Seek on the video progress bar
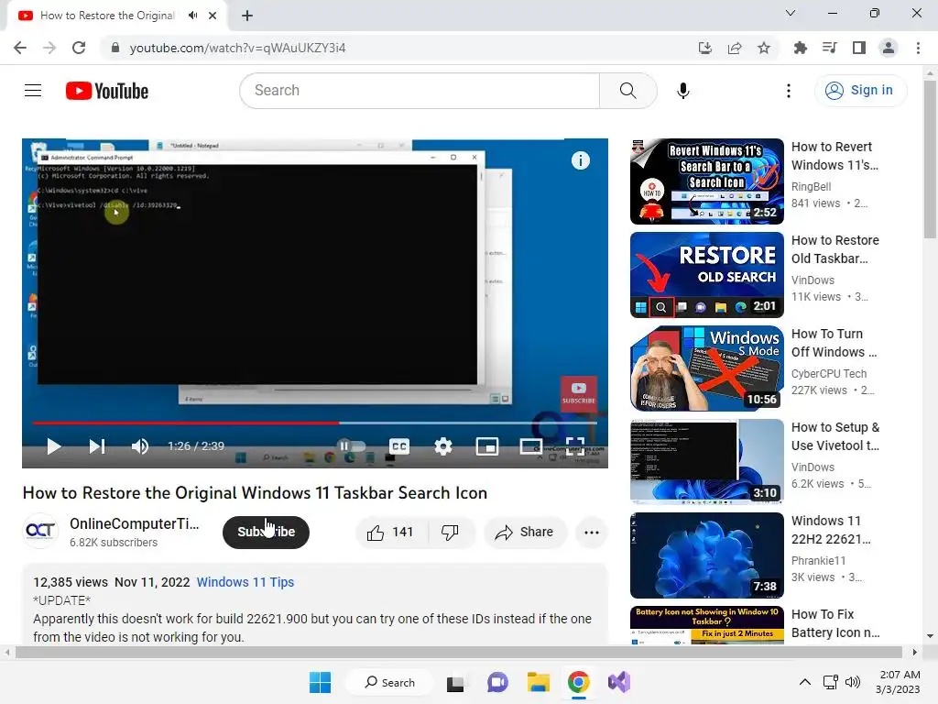 click(x=315, y=423)
